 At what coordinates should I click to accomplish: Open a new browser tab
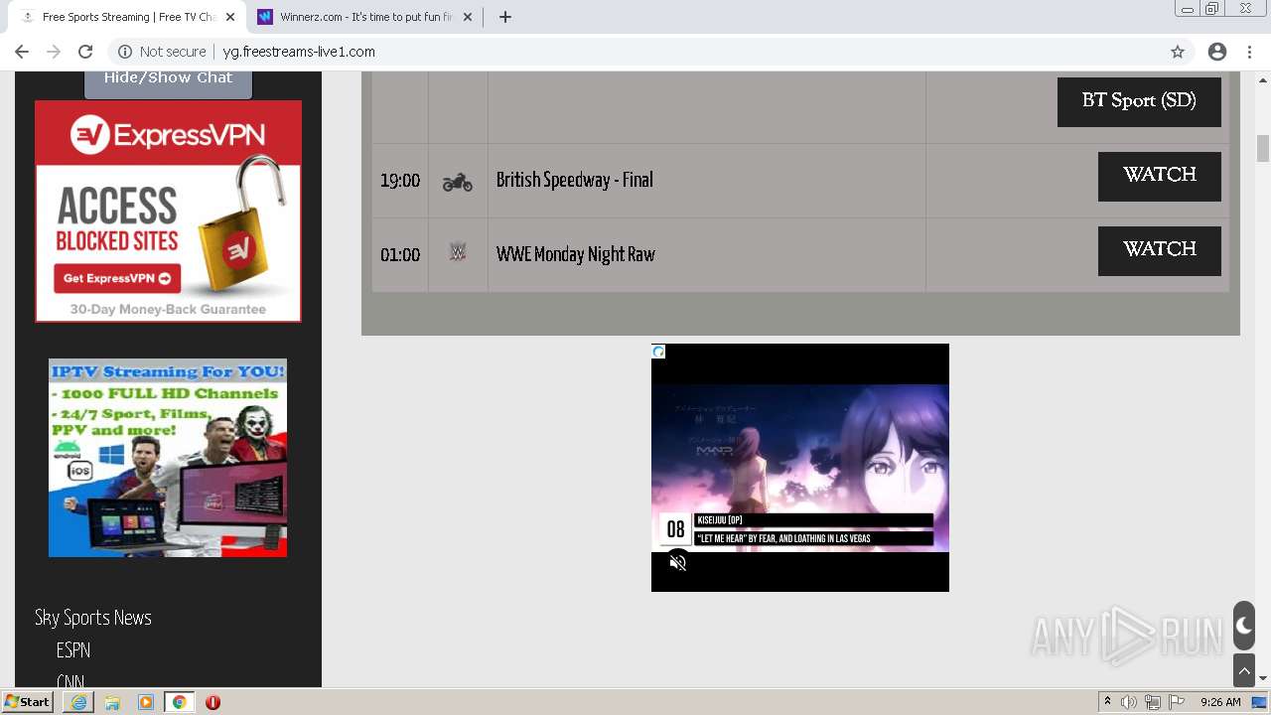pyautogui.click(x=504, y=17)
